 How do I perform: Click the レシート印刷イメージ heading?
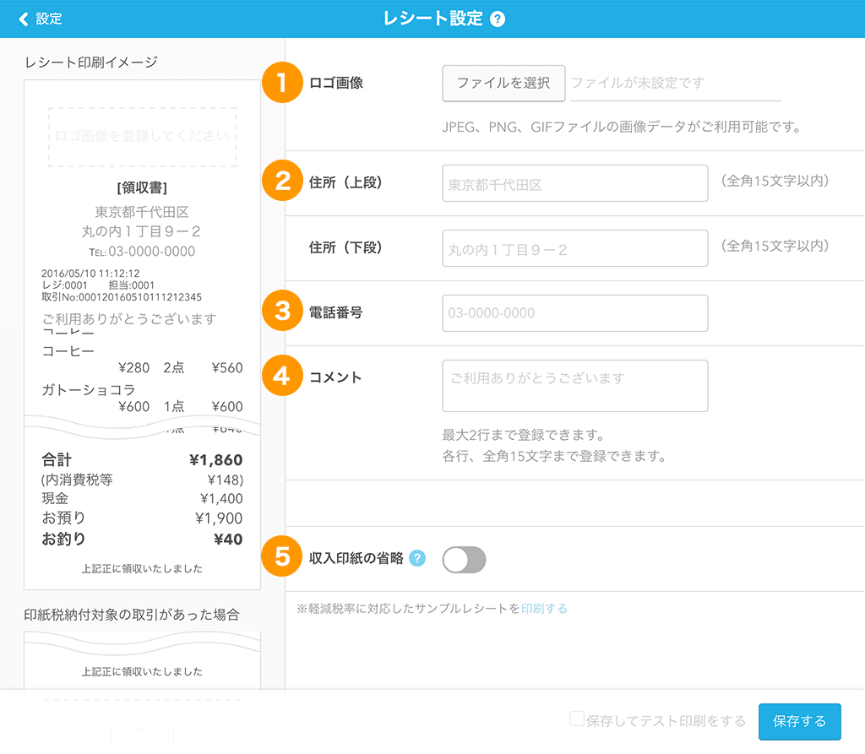pyautogui.click(x=91, y=62)
